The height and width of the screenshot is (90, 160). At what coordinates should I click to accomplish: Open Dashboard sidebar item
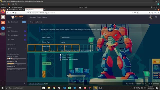(x=16, y=22)
